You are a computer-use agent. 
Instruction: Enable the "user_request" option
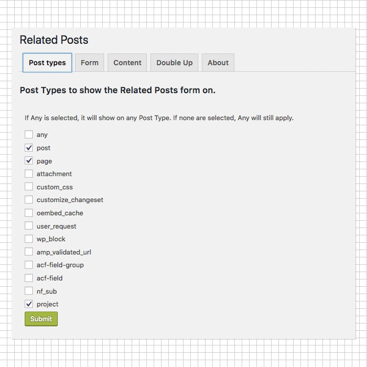click(x=28, y=226)
